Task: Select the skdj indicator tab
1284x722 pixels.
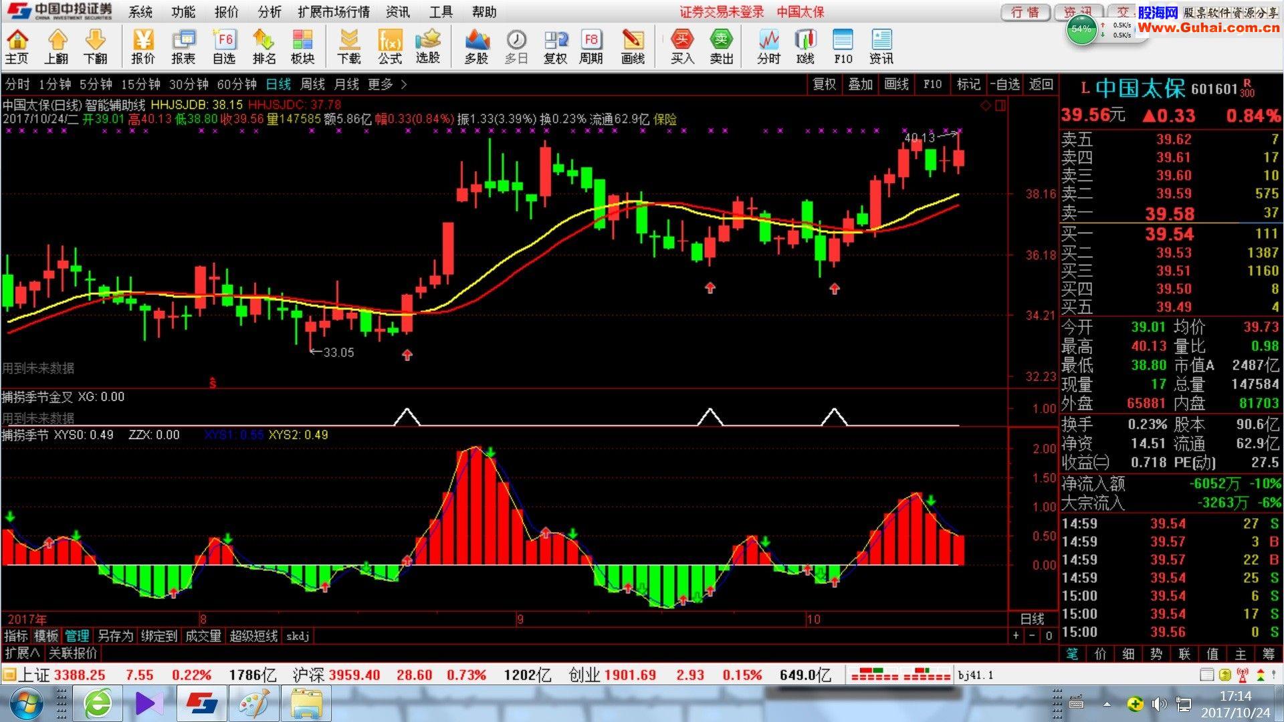Action: tap(298, 636)
